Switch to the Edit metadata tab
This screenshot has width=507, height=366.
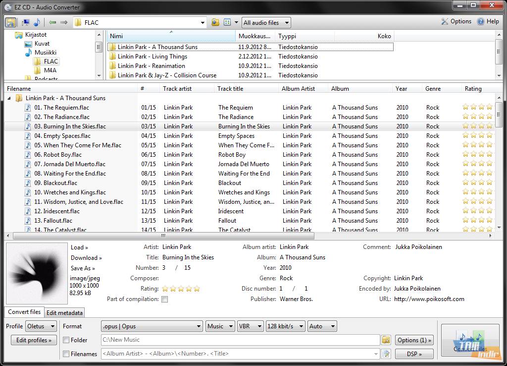coord(64,312)
